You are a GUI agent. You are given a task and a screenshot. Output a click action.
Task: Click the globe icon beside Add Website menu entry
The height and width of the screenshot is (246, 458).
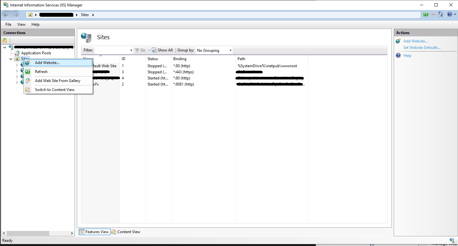point(28,63)
